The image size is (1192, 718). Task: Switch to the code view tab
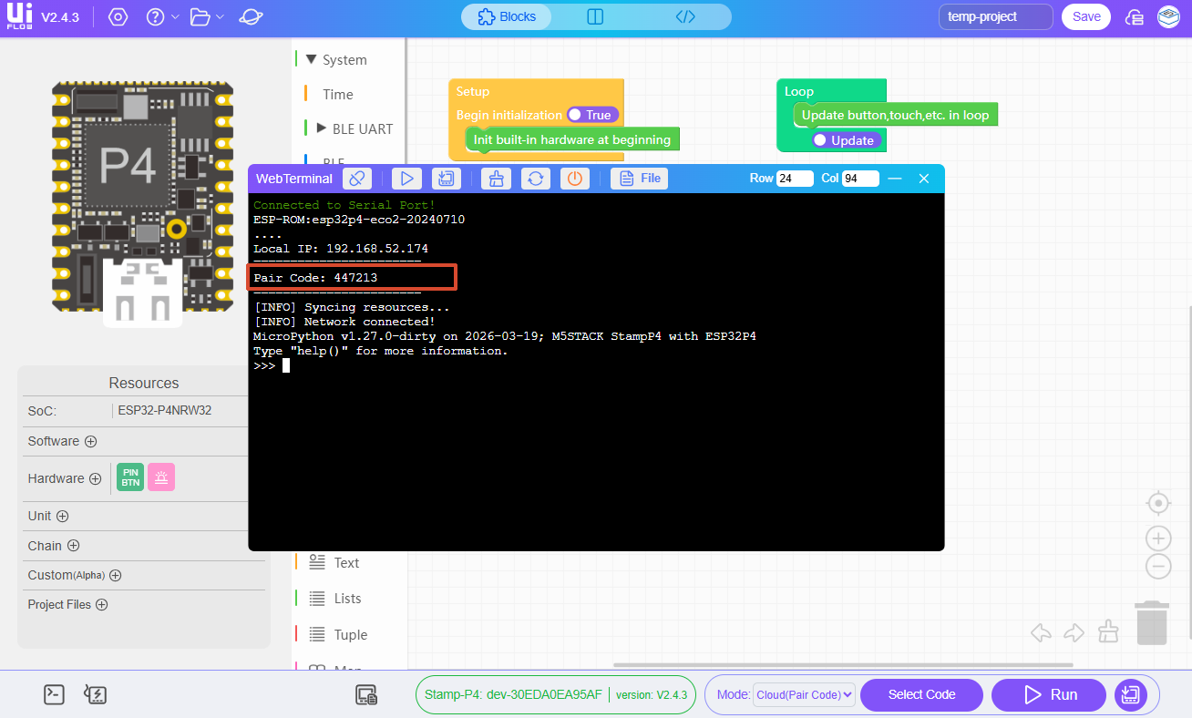(x=685, y=16)
